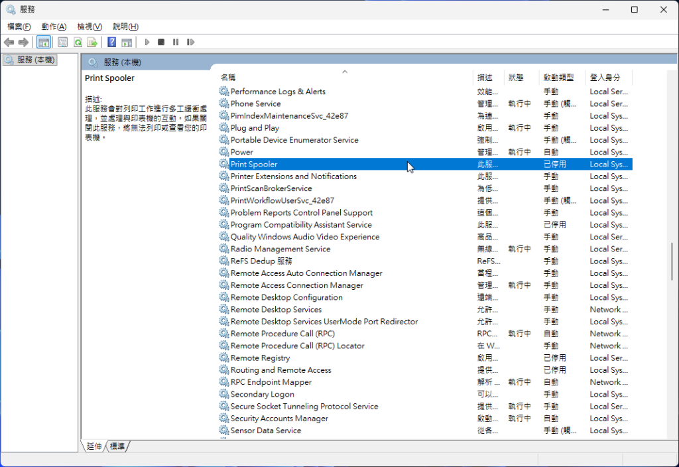Click the Export List toolbar icon

pos(92,42)
